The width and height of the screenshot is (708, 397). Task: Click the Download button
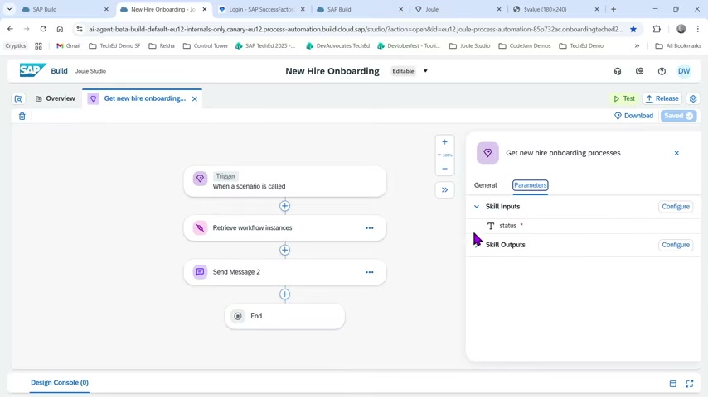click(633, 116)
